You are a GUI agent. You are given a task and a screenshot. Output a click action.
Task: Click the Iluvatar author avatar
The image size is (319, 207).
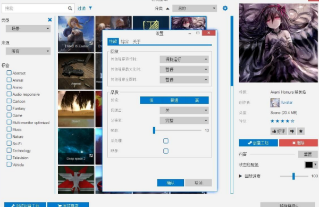point(275,103)
